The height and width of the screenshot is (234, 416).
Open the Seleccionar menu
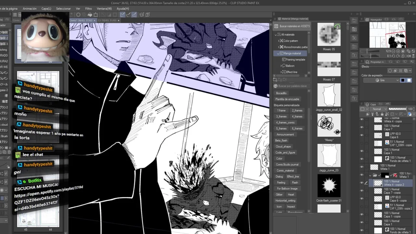[x=63, y=9]
